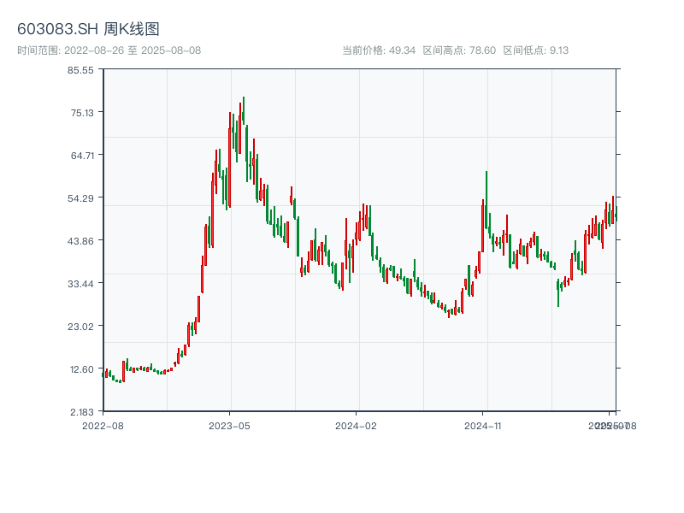This screenshot has width=684, height=513.
Task: Click the y-axis value 23.02
Action: click(x=80, y=327)
